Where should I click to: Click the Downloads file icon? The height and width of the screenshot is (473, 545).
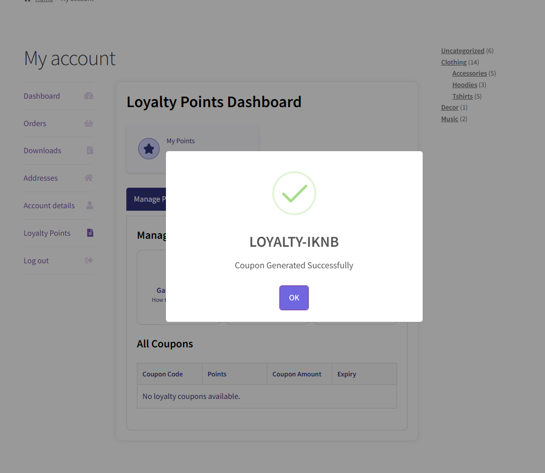[90, 150]
